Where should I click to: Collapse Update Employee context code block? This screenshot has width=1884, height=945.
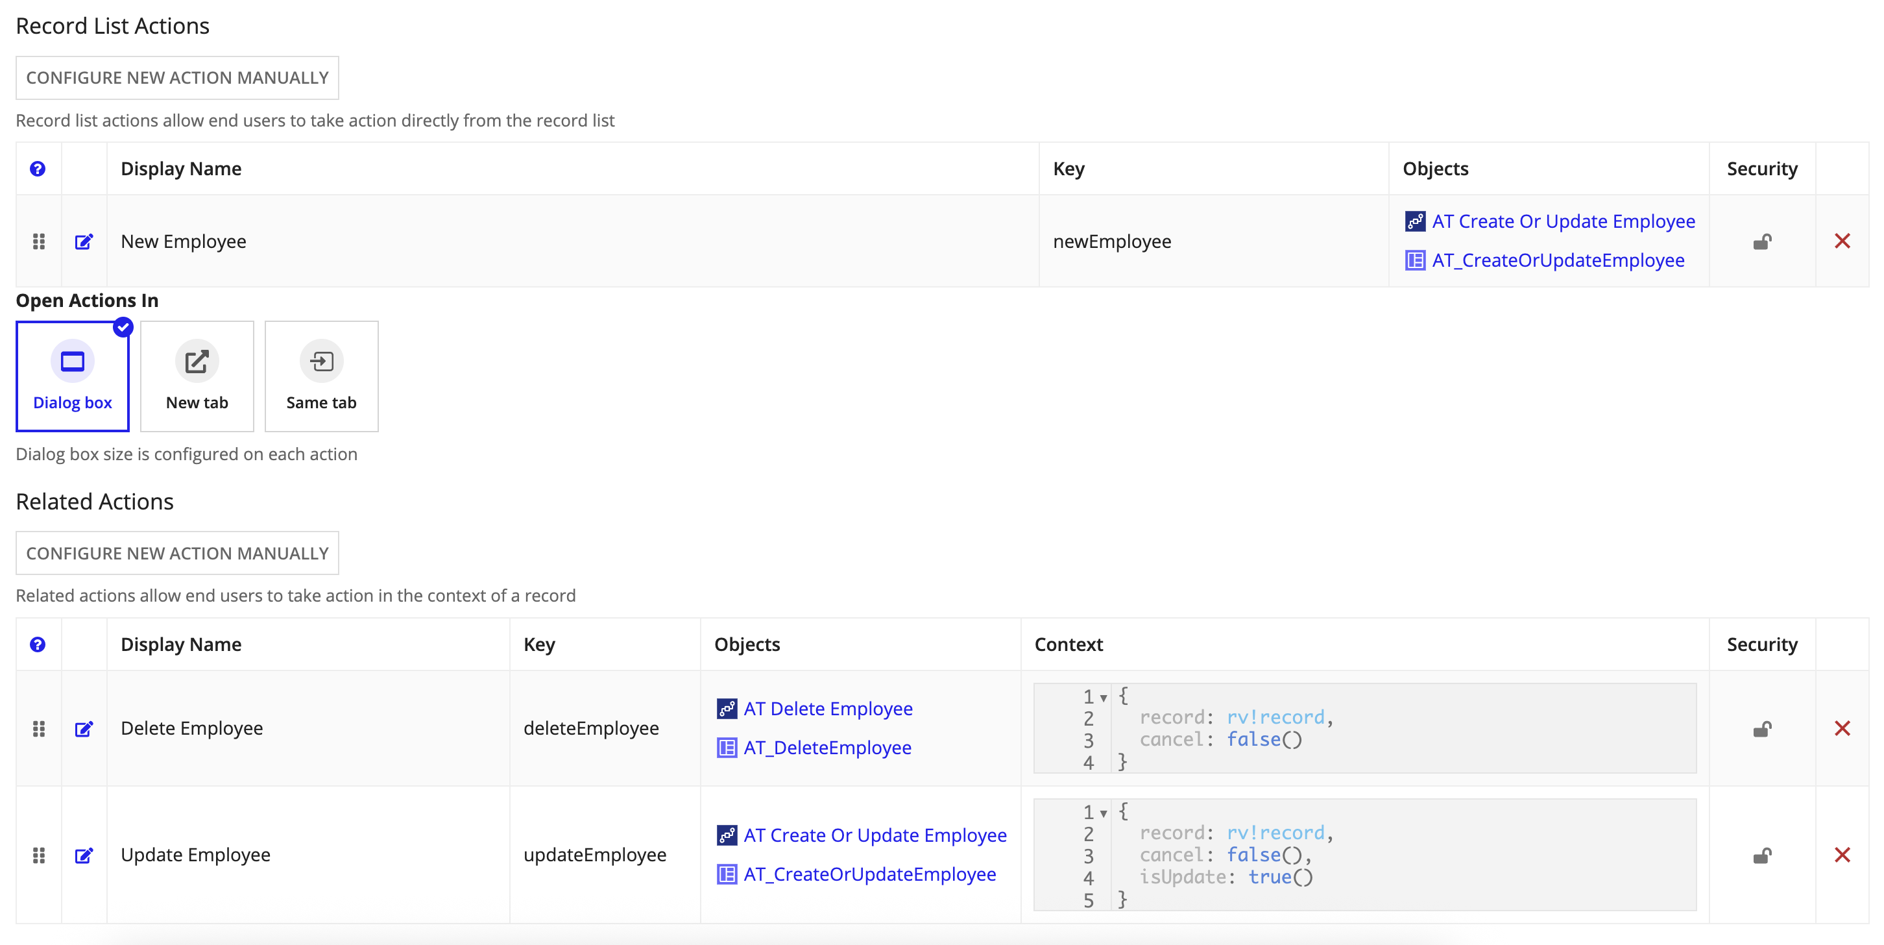pyautogui.click(x=1103, y=813)
